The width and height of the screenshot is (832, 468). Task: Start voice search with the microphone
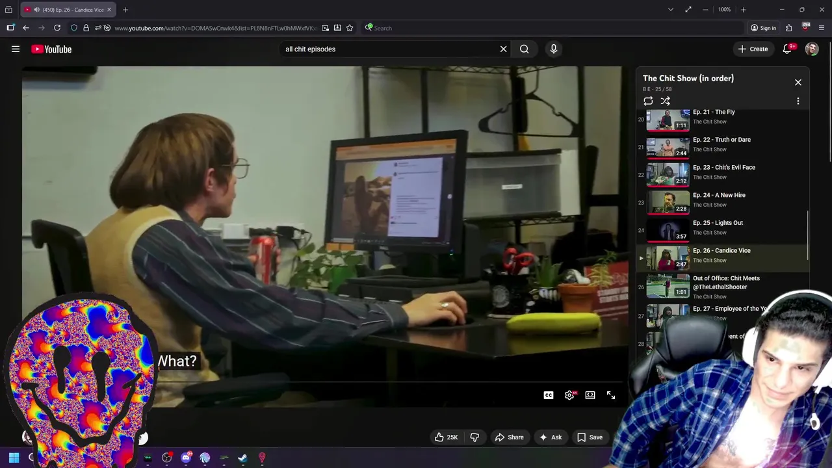point(554,49)
